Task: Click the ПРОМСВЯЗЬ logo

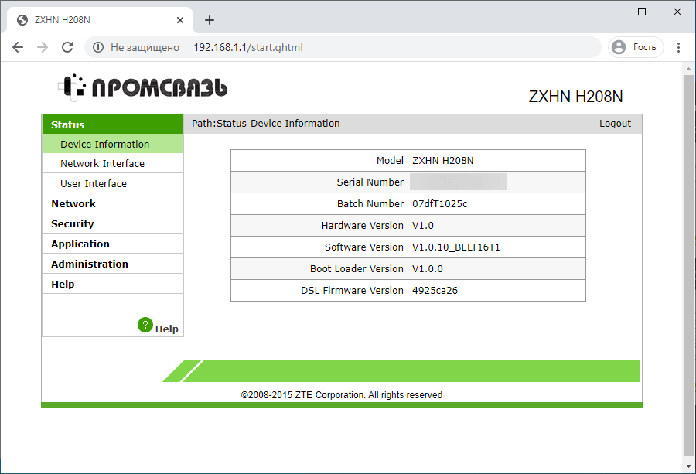Action: (143, 87)
